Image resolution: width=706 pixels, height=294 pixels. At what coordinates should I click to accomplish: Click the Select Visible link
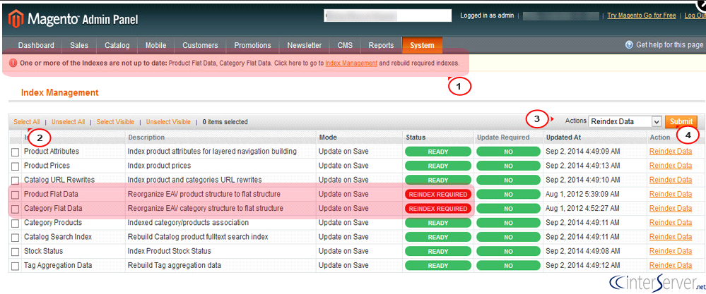(115, 122)
